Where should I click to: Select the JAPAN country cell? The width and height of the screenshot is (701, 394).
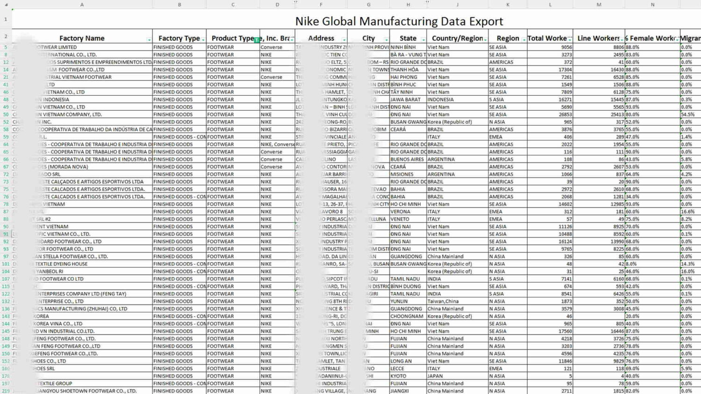tap(458, 376)
